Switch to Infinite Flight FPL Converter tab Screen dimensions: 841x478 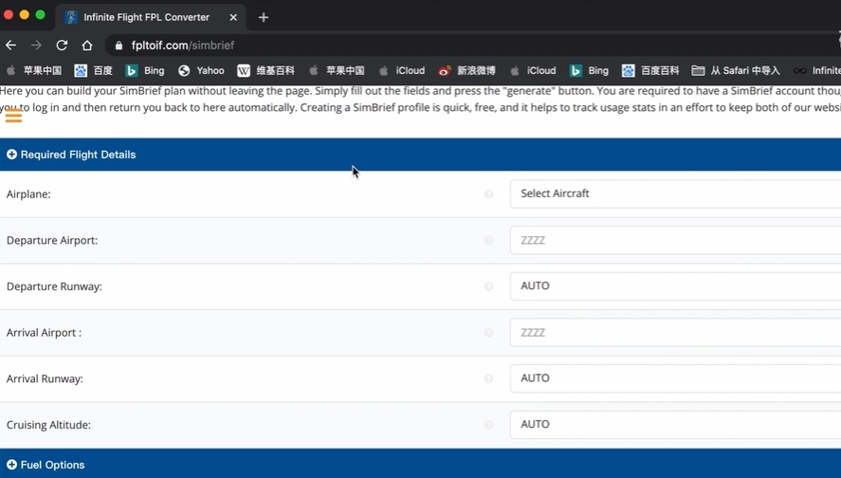147,17
